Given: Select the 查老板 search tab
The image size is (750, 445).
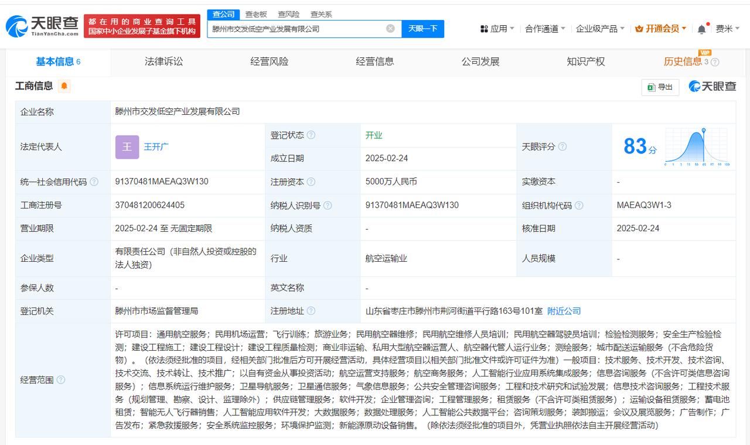Looking at the screenshot, I should (256, 14).
